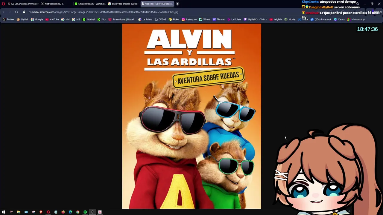
Task: Open the LilyBellCh - Twitch bookmark
Action: tap(255, 19)
